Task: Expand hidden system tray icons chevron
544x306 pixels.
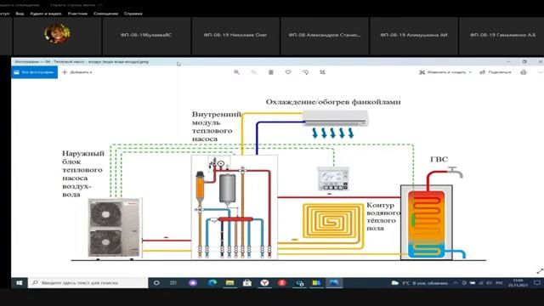Action: pos(456,283)
